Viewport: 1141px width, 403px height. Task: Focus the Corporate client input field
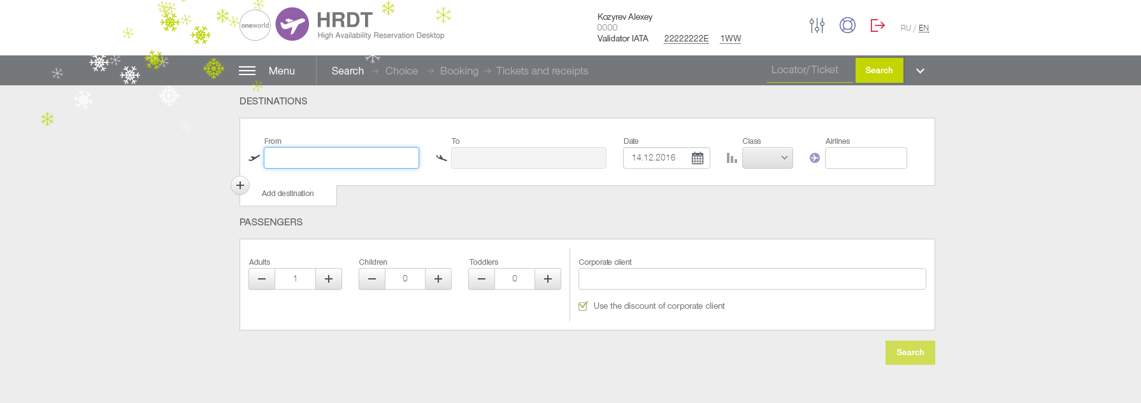[x=752, y=279]
